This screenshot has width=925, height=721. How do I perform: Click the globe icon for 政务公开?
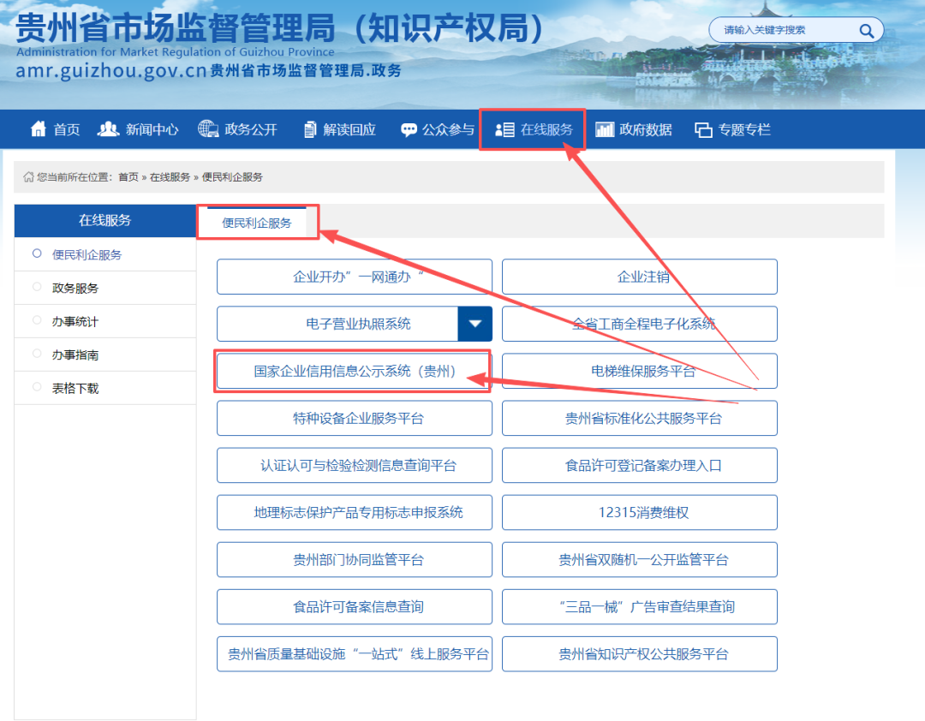(x=207, y=129)
